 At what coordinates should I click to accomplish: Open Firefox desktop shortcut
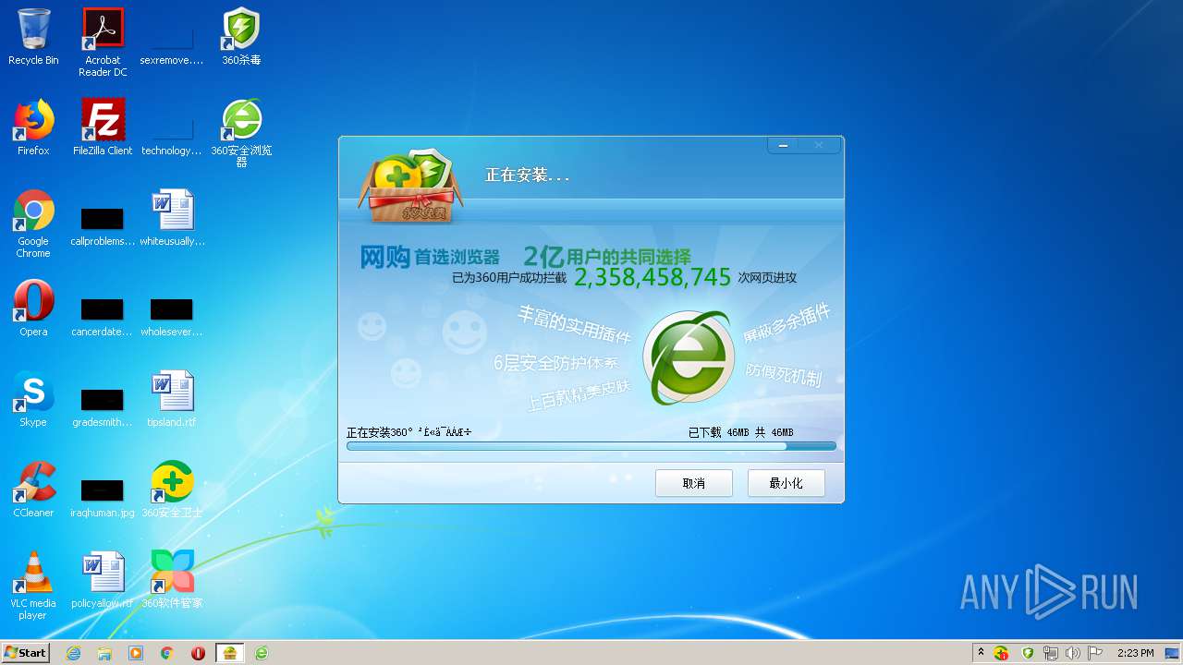[33, 127]
